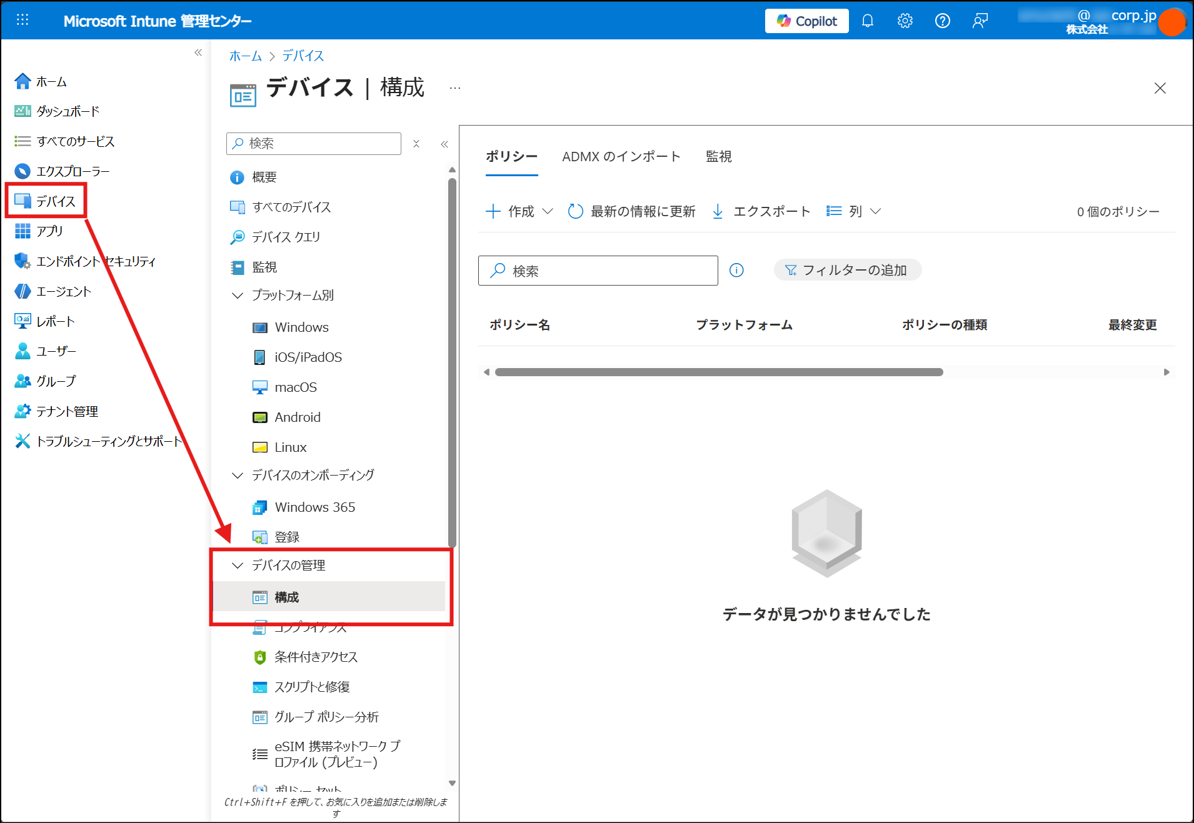Open the settings gear in the top bar
The height and width of the screenshot is (823, 1194).
click(x=905, y=21)
